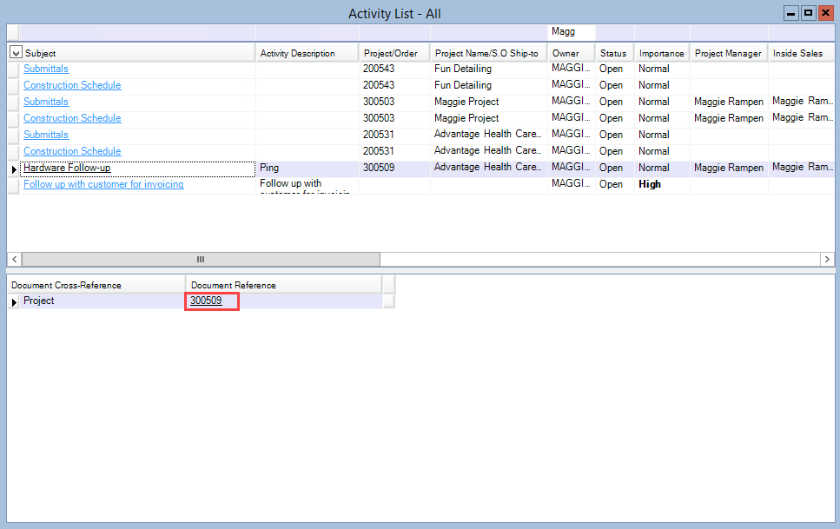Open the Hardware Follow-up activity link

67,168
